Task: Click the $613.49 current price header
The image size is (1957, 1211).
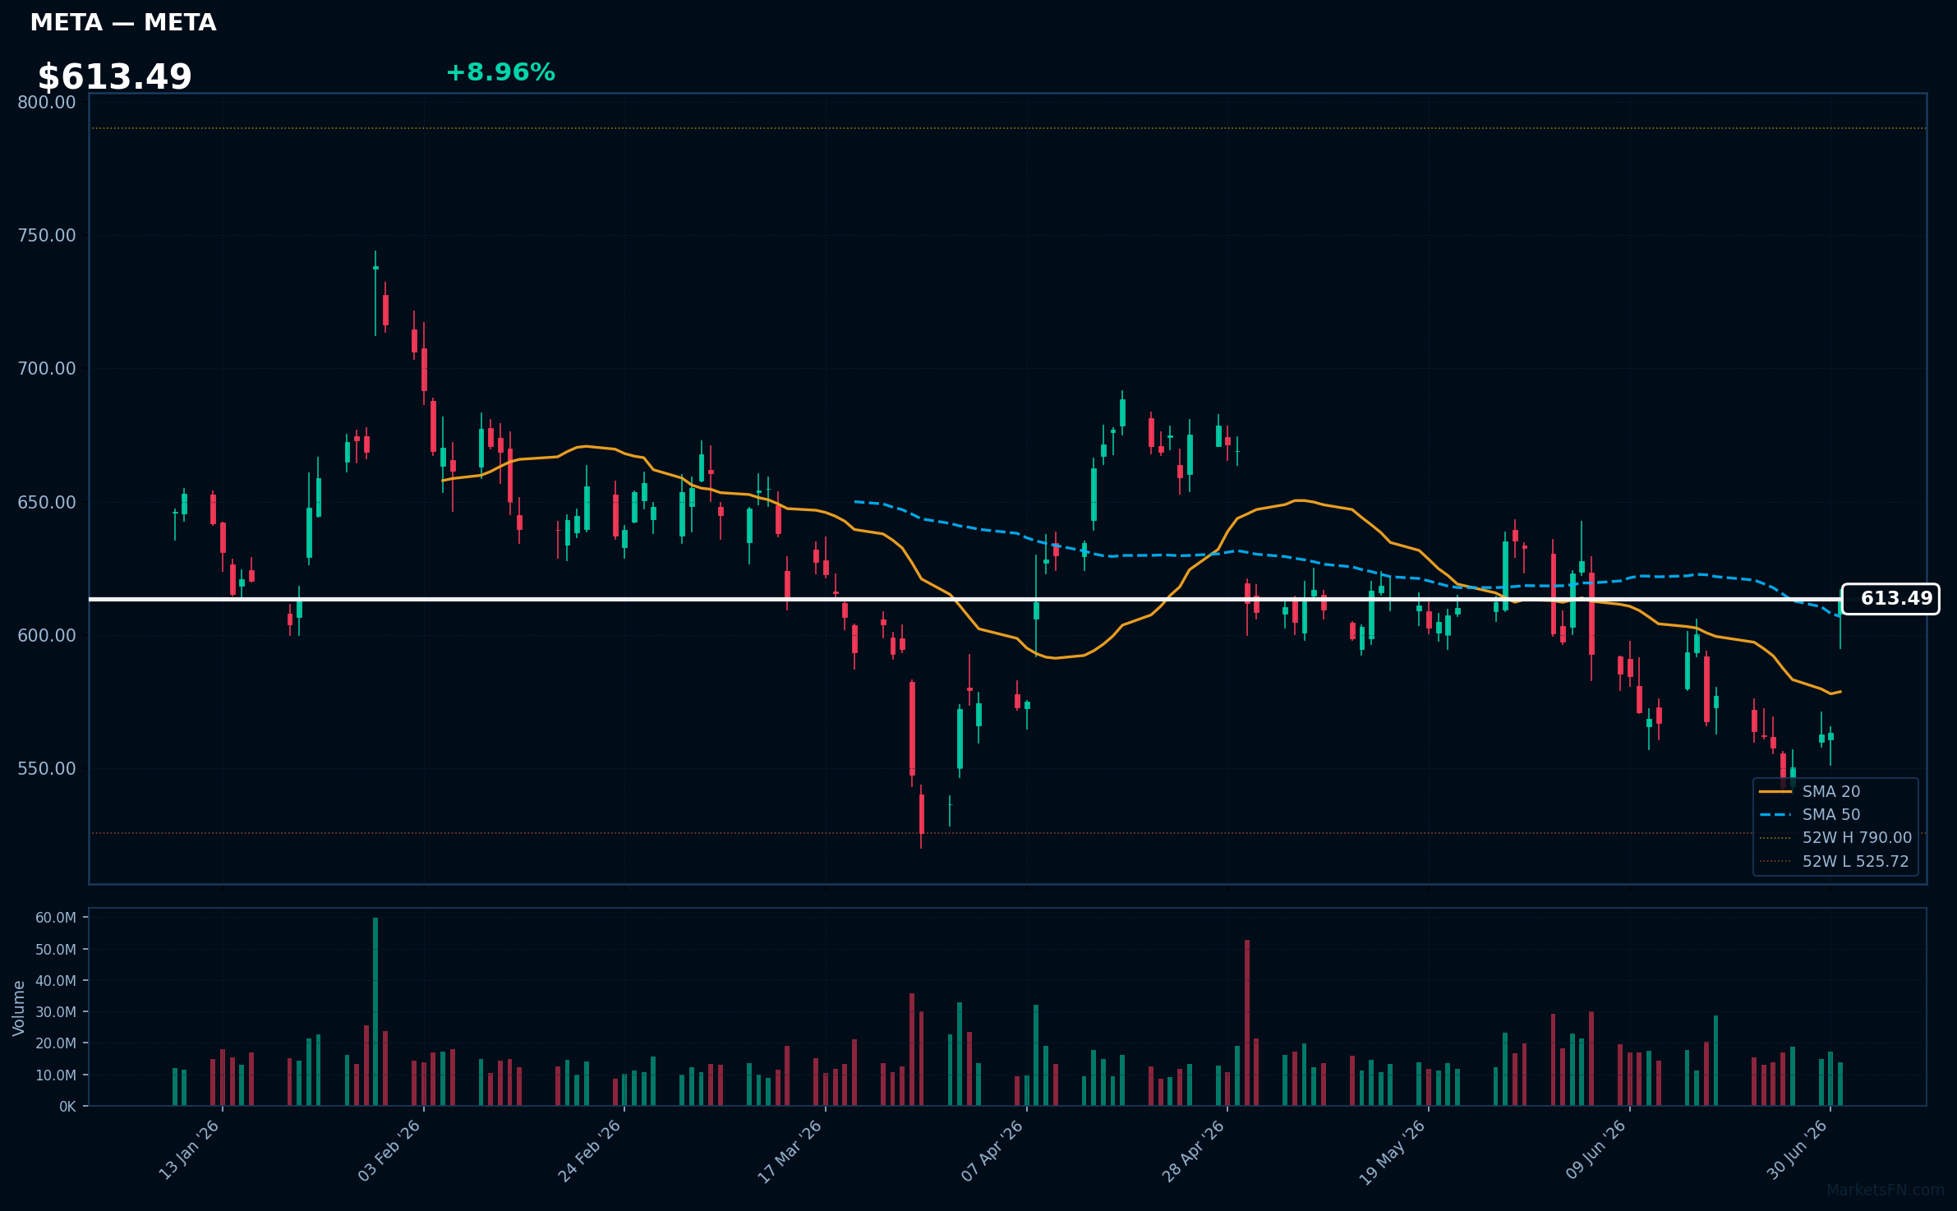Action: coord(115,77)
